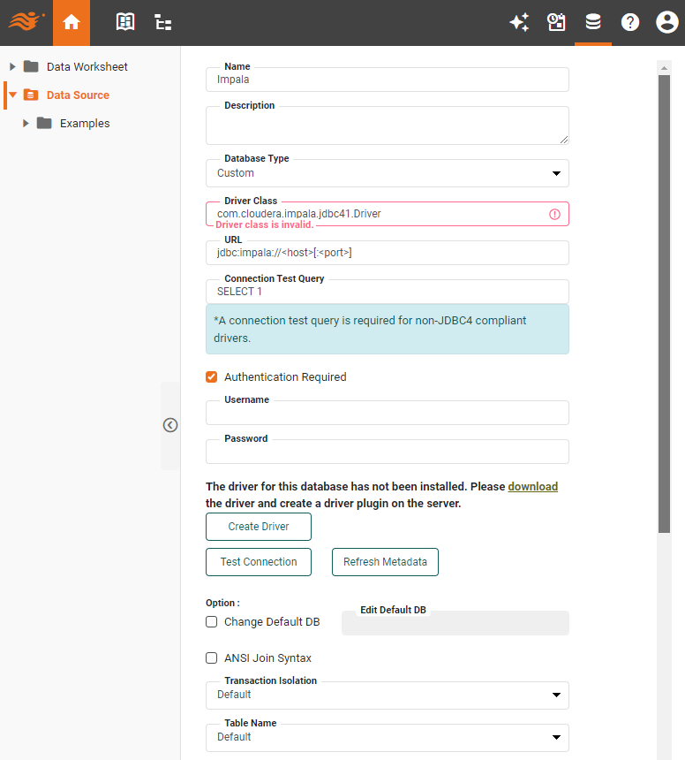Select the Examples folder in tree
Viewport: 685px width, 760px height.
(x=85, y=124)
